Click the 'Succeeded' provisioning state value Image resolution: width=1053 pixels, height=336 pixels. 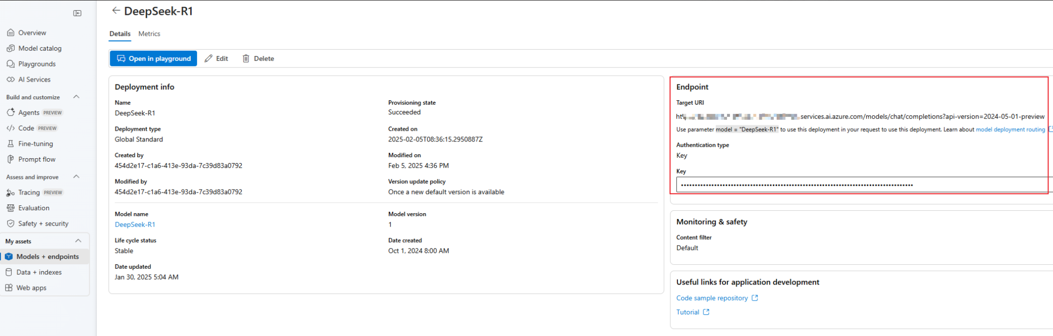pos(405,112)
